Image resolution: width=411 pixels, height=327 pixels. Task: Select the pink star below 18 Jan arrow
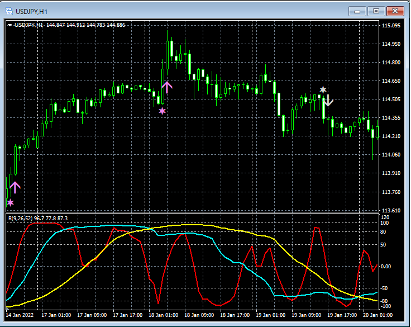pyautogui.click(x=163, y=111)
